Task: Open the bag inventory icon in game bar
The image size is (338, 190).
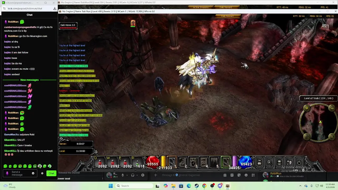Action: pos(259,162)
